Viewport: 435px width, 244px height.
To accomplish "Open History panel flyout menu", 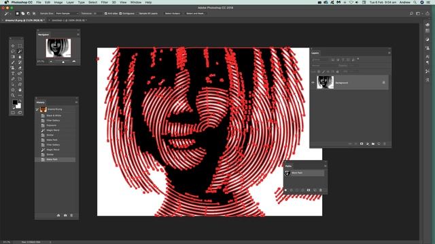I will [76, 102].
